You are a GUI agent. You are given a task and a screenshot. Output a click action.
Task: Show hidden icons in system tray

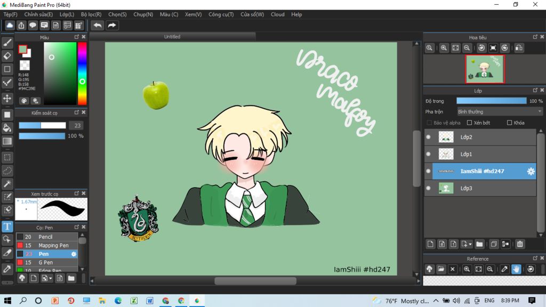click(436, 301)
